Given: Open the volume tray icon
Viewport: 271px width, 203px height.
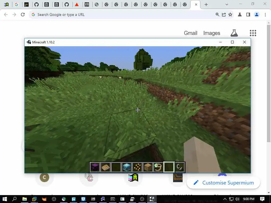Looking at the screenshot, I should click(237, 199).
